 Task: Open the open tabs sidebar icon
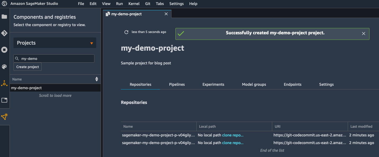(4, 100)
